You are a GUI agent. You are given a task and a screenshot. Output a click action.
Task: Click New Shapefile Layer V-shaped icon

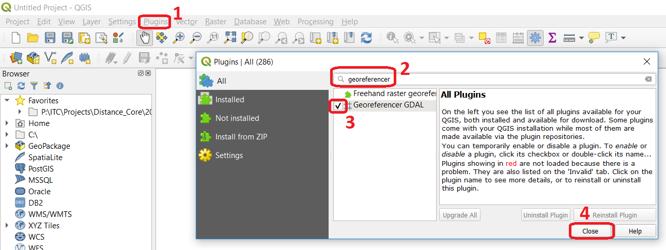click(x=50, y=57)
